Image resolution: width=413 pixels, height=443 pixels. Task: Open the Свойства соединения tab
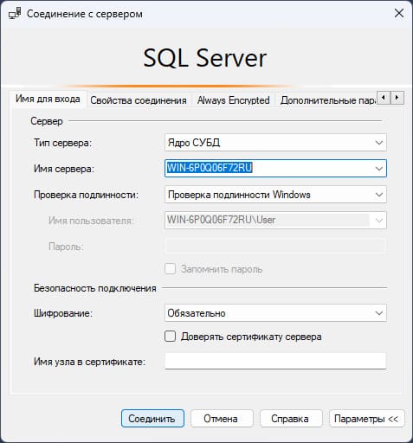pyautogui.click(x=139, y=100)
